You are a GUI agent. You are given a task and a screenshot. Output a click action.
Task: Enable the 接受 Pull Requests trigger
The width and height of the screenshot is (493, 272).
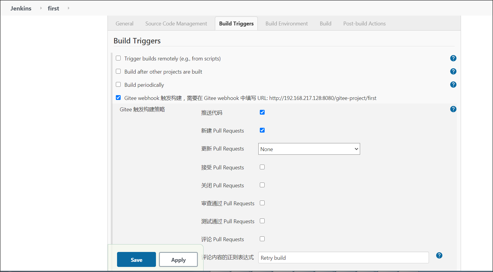tap(262, 167)
